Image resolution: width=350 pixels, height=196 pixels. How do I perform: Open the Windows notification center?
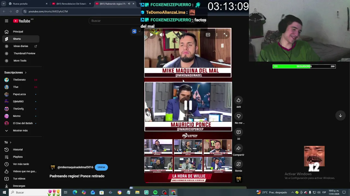coord(344,192)
